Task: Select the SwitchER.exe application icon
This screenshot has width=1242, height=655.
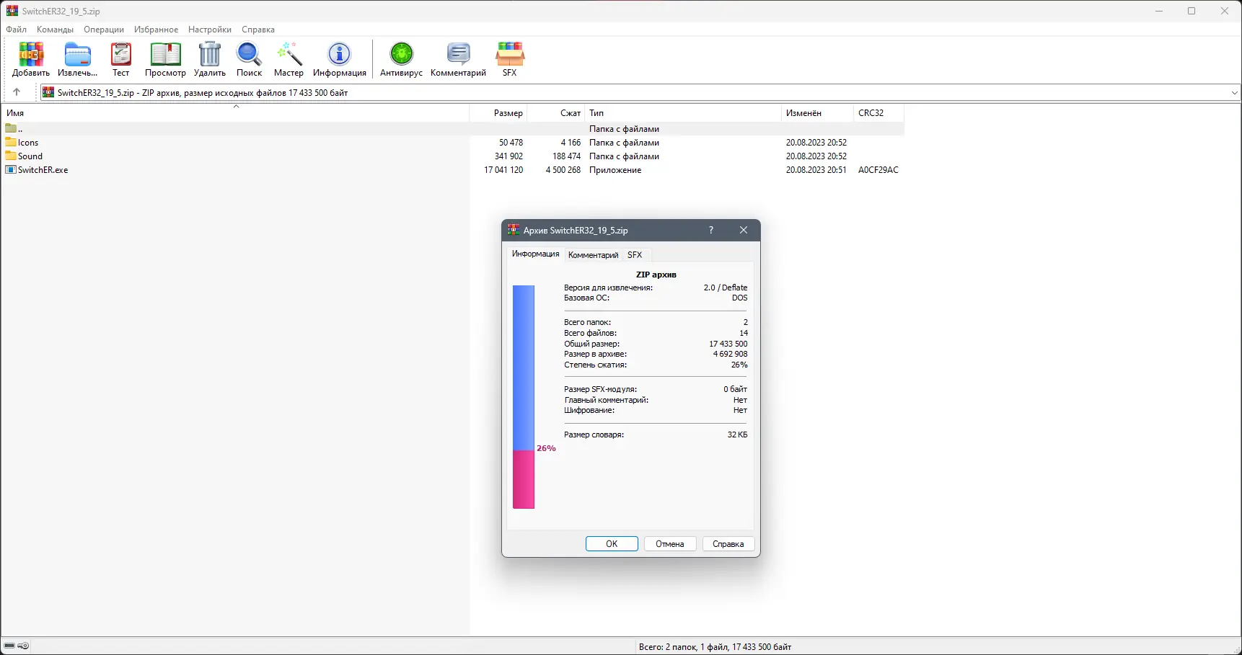Action: (x=11, y=170)
